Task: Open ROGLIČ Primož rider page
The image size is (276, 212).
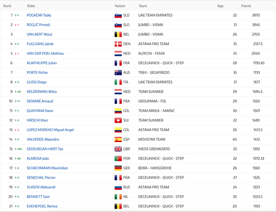Action: pyautogui.click(x=38, y=25)
